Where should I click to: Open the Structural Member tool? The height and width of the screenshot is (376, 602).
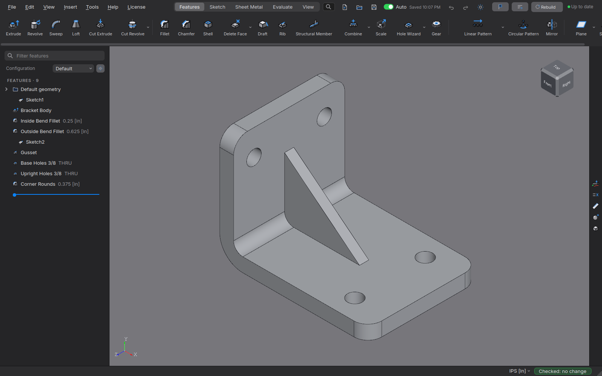click(314, 28)
